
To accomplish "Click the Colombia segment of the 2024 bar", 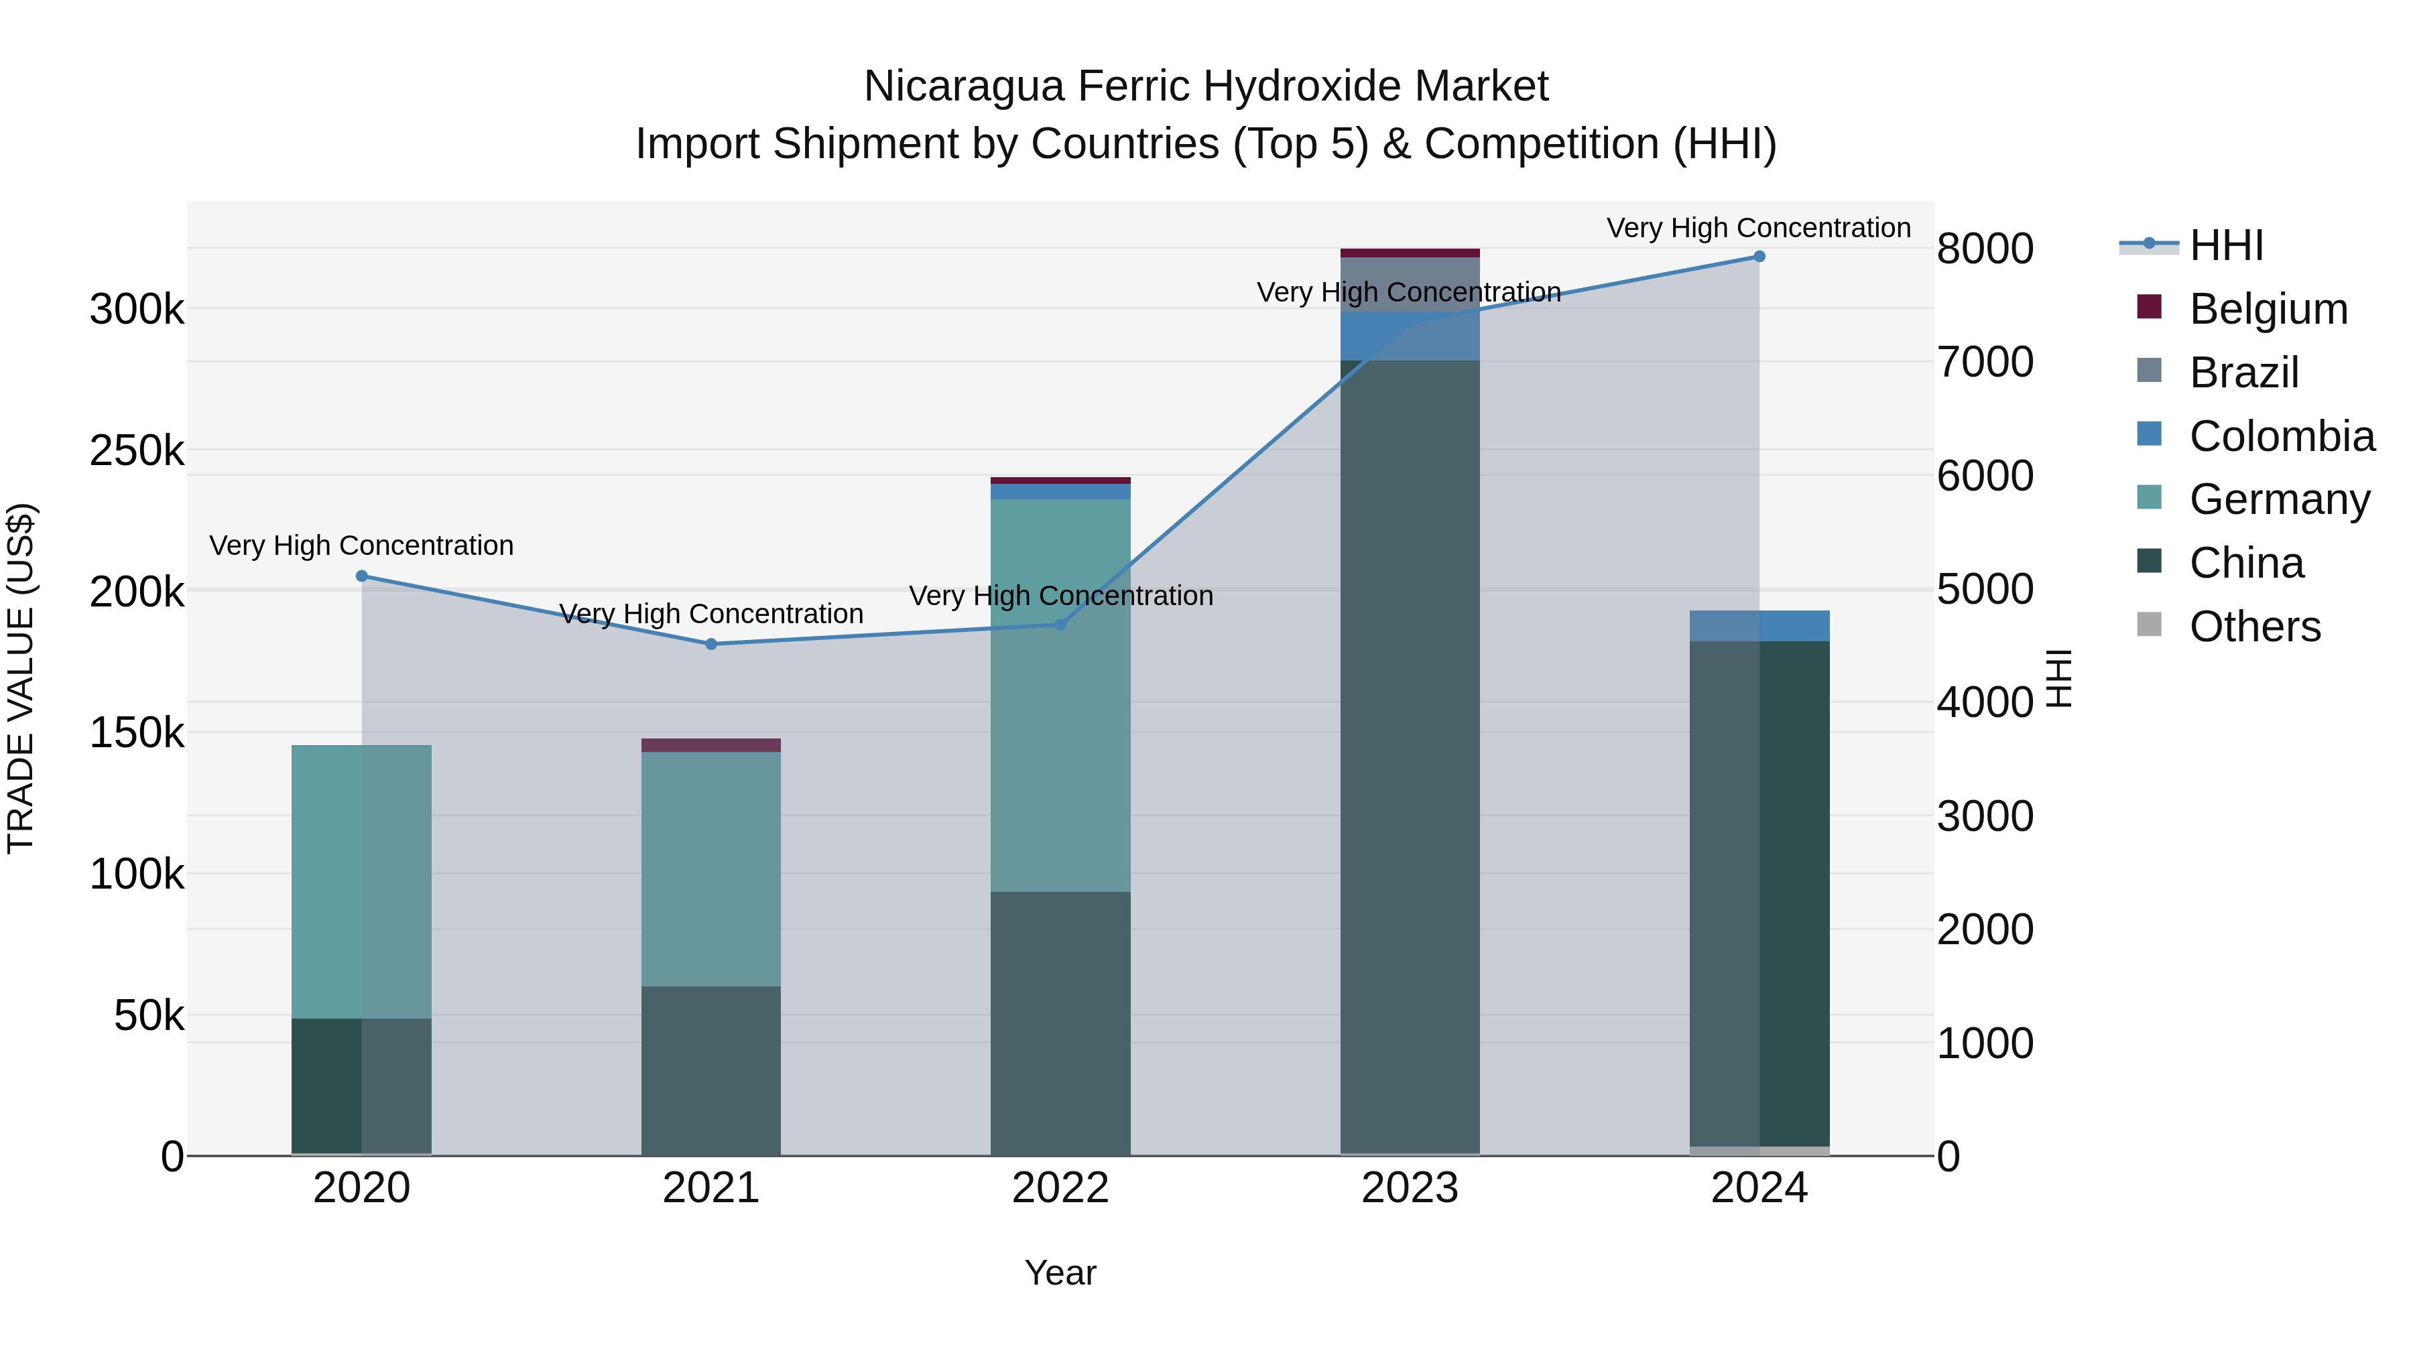I will (x=1759, y=626).
